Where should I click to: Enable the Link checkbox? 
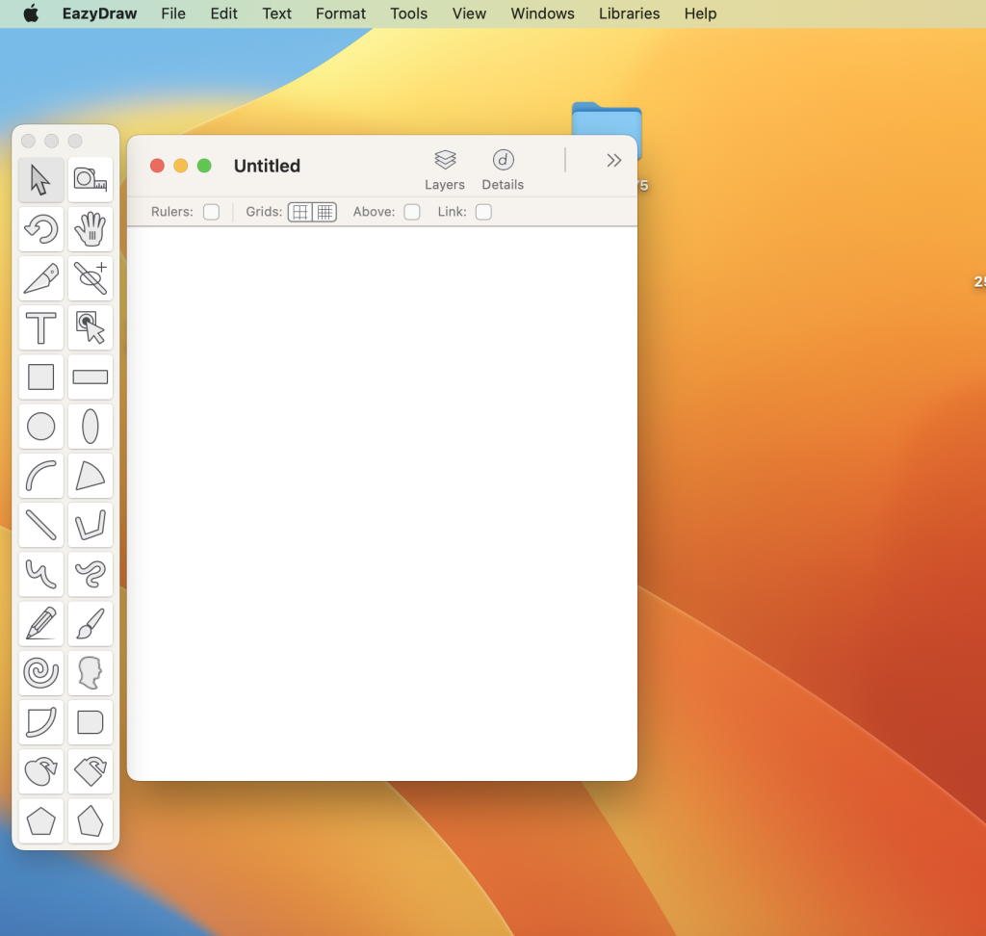tap(483, 212)
